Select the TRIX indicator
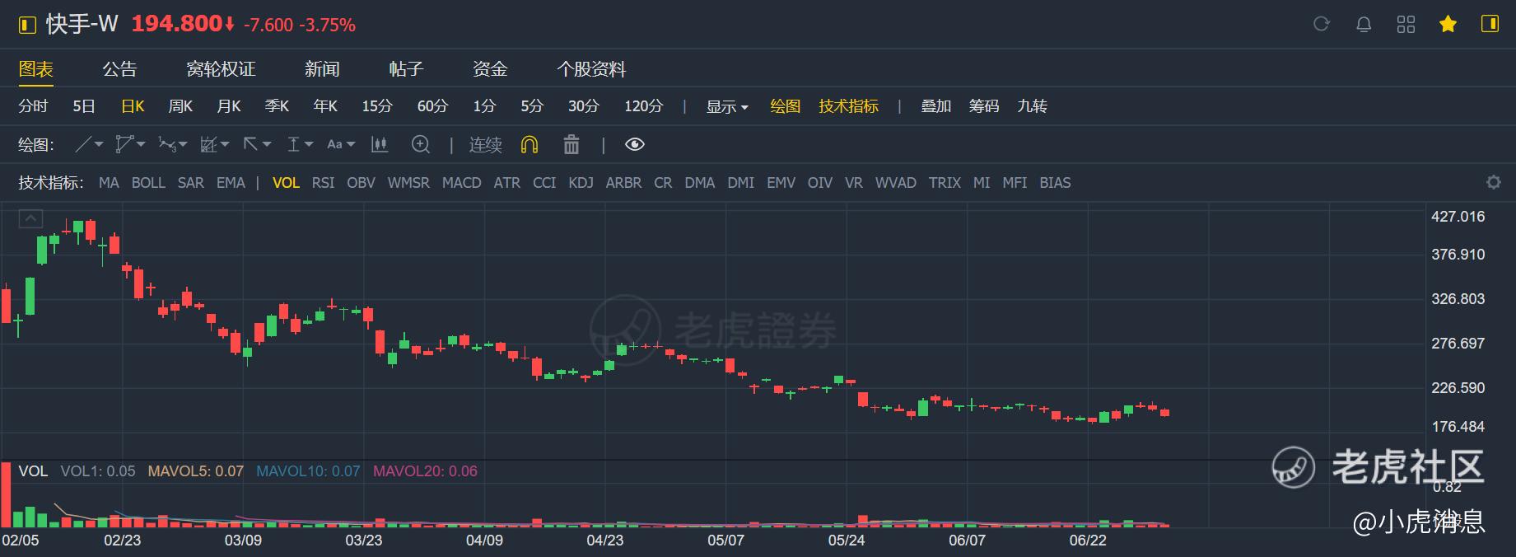1516x557 pixels. pos(945,183)
